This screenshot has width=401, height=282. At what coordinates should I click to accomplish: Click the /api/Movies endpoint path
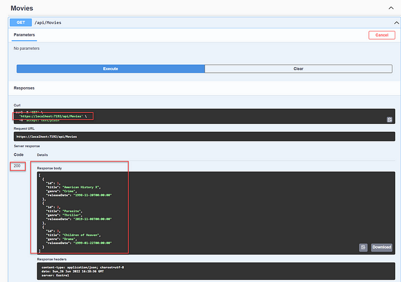(48, 22)
